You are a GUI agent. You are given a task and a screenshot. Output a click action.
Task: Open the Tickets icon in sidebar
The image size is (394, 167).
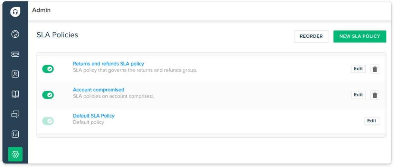tap(15, 54)
